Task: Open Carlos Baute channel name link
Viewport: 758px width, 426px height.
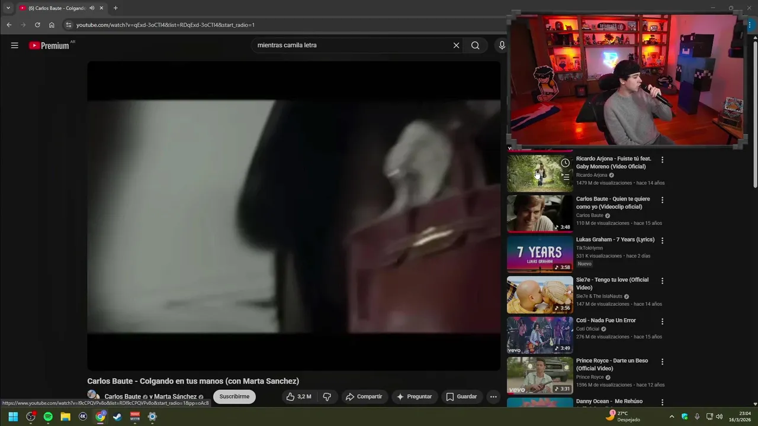Action: (123, 397)
